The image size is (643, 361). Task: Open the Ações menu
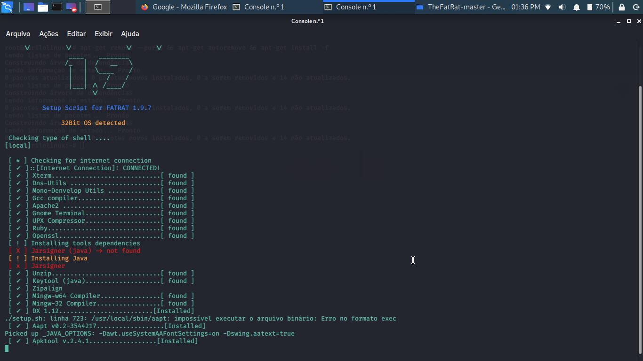[48, 34]
